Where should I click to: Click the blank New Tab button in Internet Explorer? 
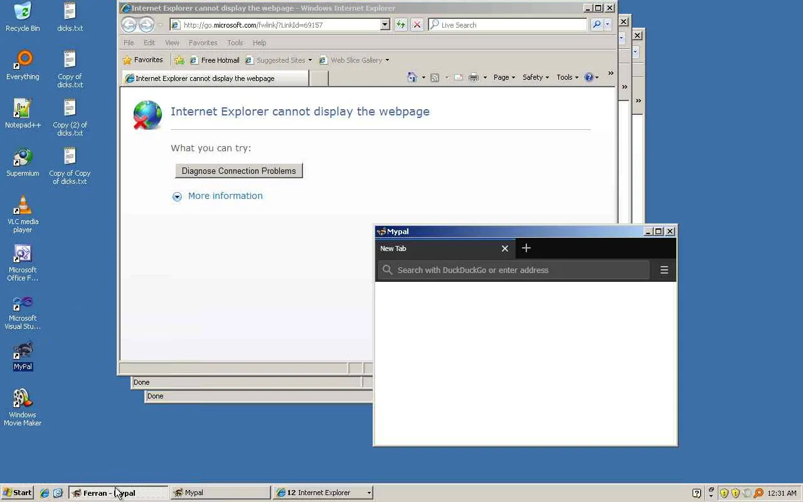click(319, 78)
